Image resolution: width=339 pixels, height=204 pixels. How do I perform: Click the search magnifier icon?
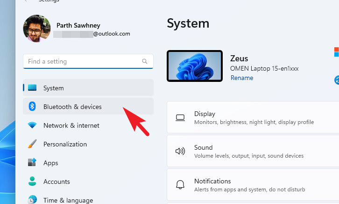coord(145,61)
